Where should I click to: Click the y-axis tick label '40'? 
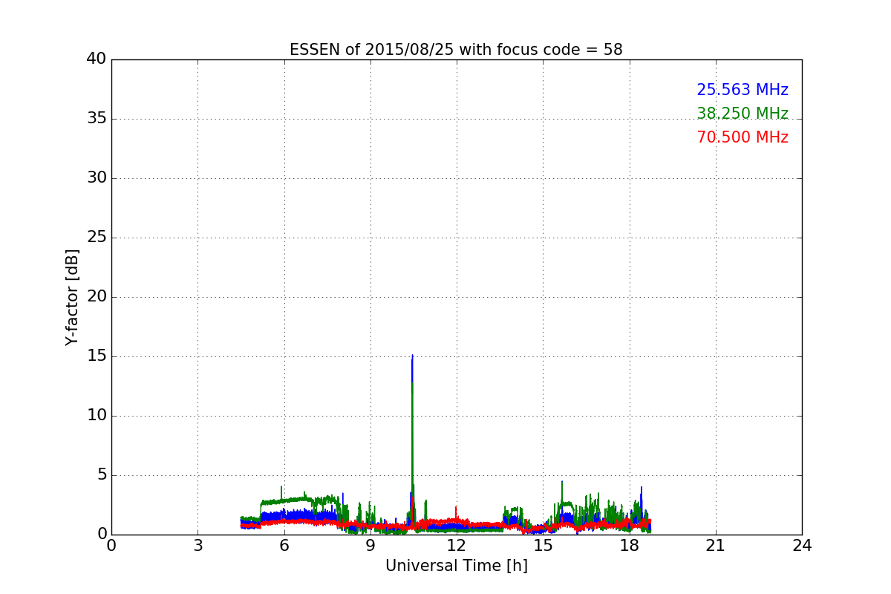[97, 59]
